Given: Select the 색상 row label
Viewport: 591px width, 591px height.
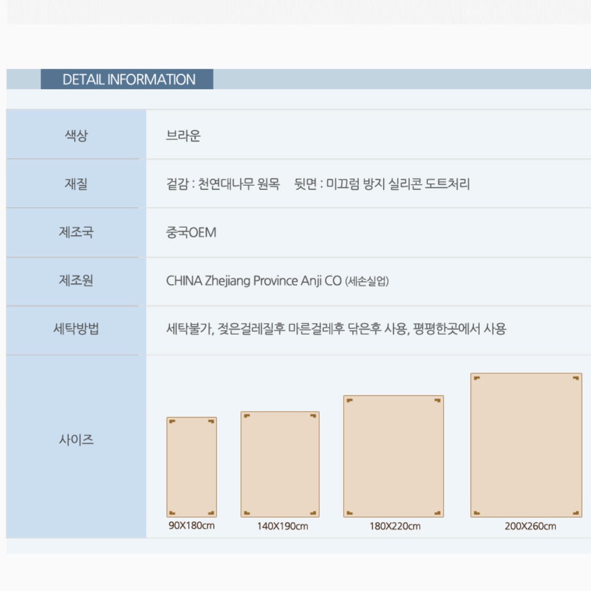Looking at the screenshot, I should coord(76,135).
